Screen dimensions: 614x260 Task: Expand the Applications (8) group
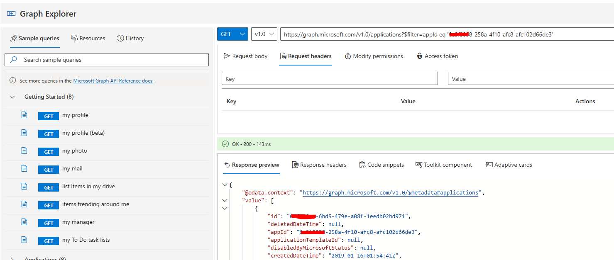[12, 259]
